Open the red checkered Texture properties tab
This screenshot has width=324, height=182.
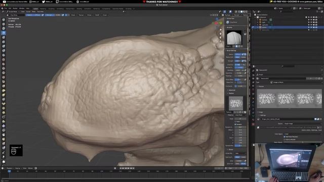(253, 124)
